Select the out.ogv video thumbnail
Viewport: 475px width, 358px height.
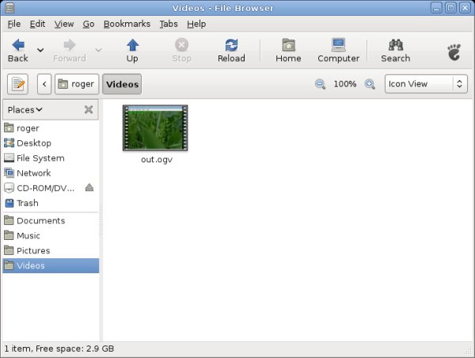[155, 128]
